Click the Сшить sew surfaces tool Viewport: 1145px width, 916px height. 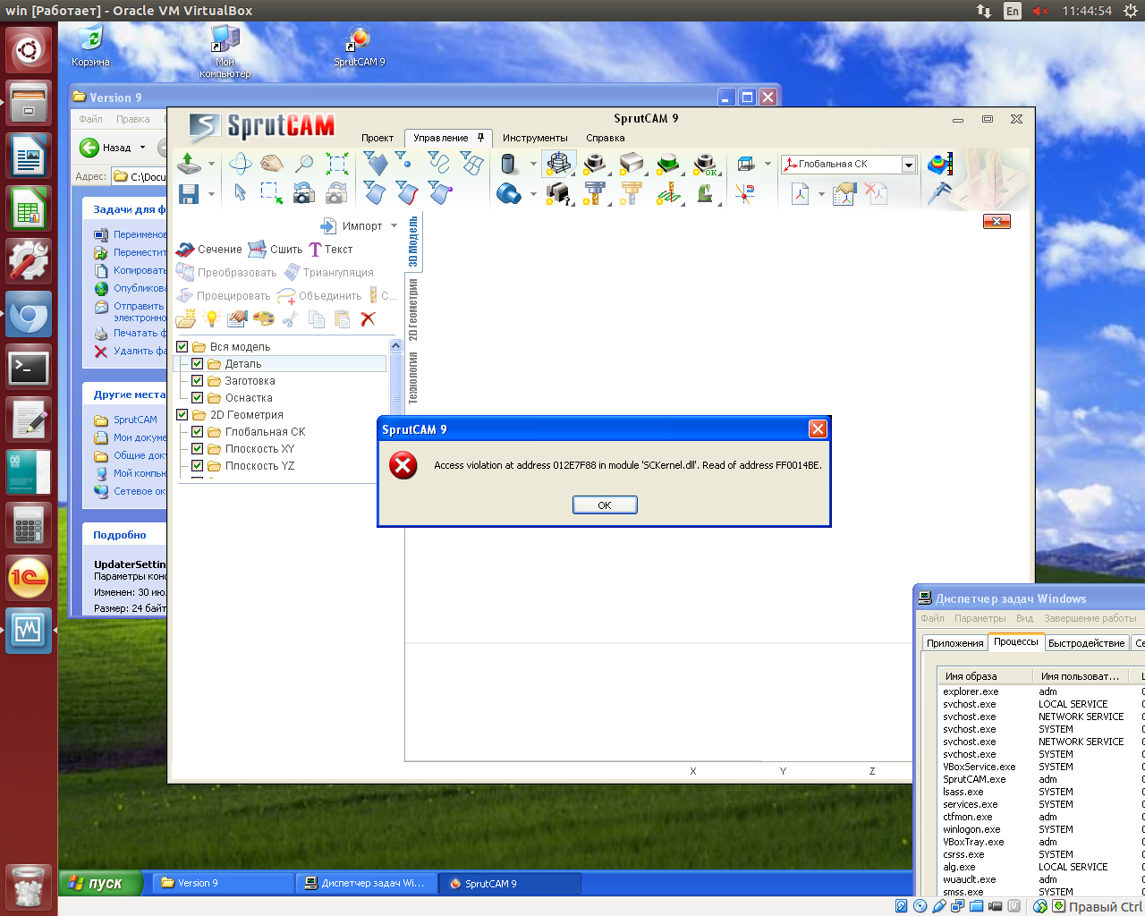[x=276, y=250]
